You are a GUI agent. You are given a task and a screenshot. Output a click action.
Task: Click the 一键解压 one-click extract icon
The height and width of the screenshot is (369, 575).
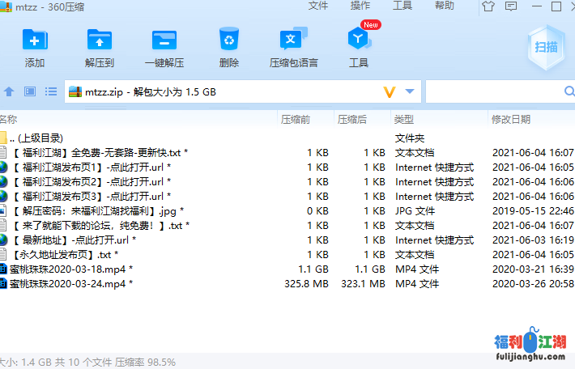tap(164, 40)
